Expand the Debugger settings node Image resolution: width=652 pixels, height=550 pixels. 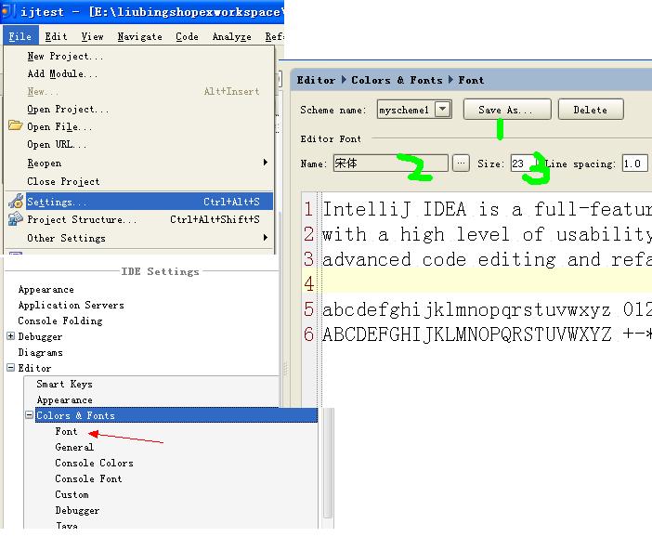(11, 336)
